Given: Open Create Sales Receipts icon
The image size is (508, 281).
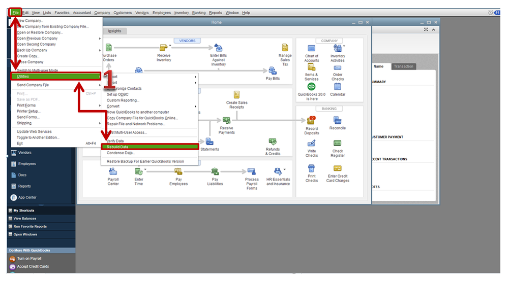Looking at the screenshot, I should pos(236,95).
